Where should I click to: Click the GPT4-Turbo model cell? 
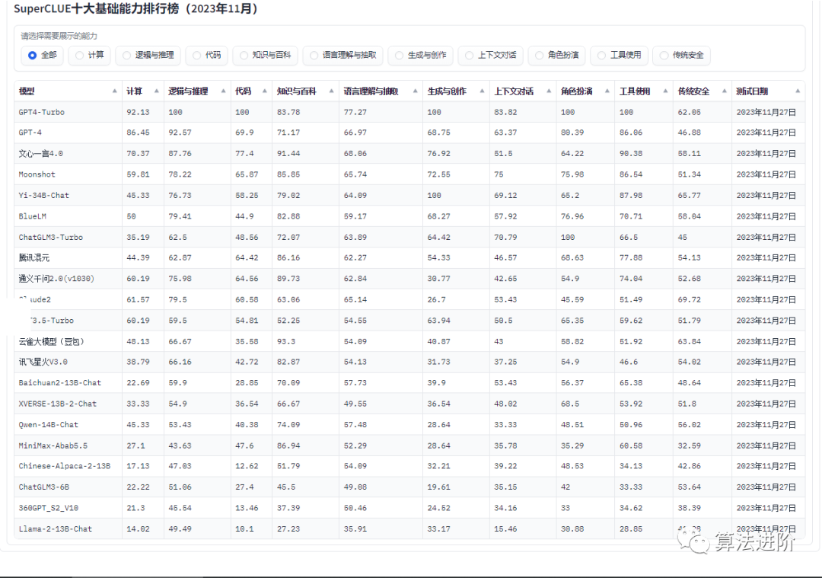tap(68, 112)
